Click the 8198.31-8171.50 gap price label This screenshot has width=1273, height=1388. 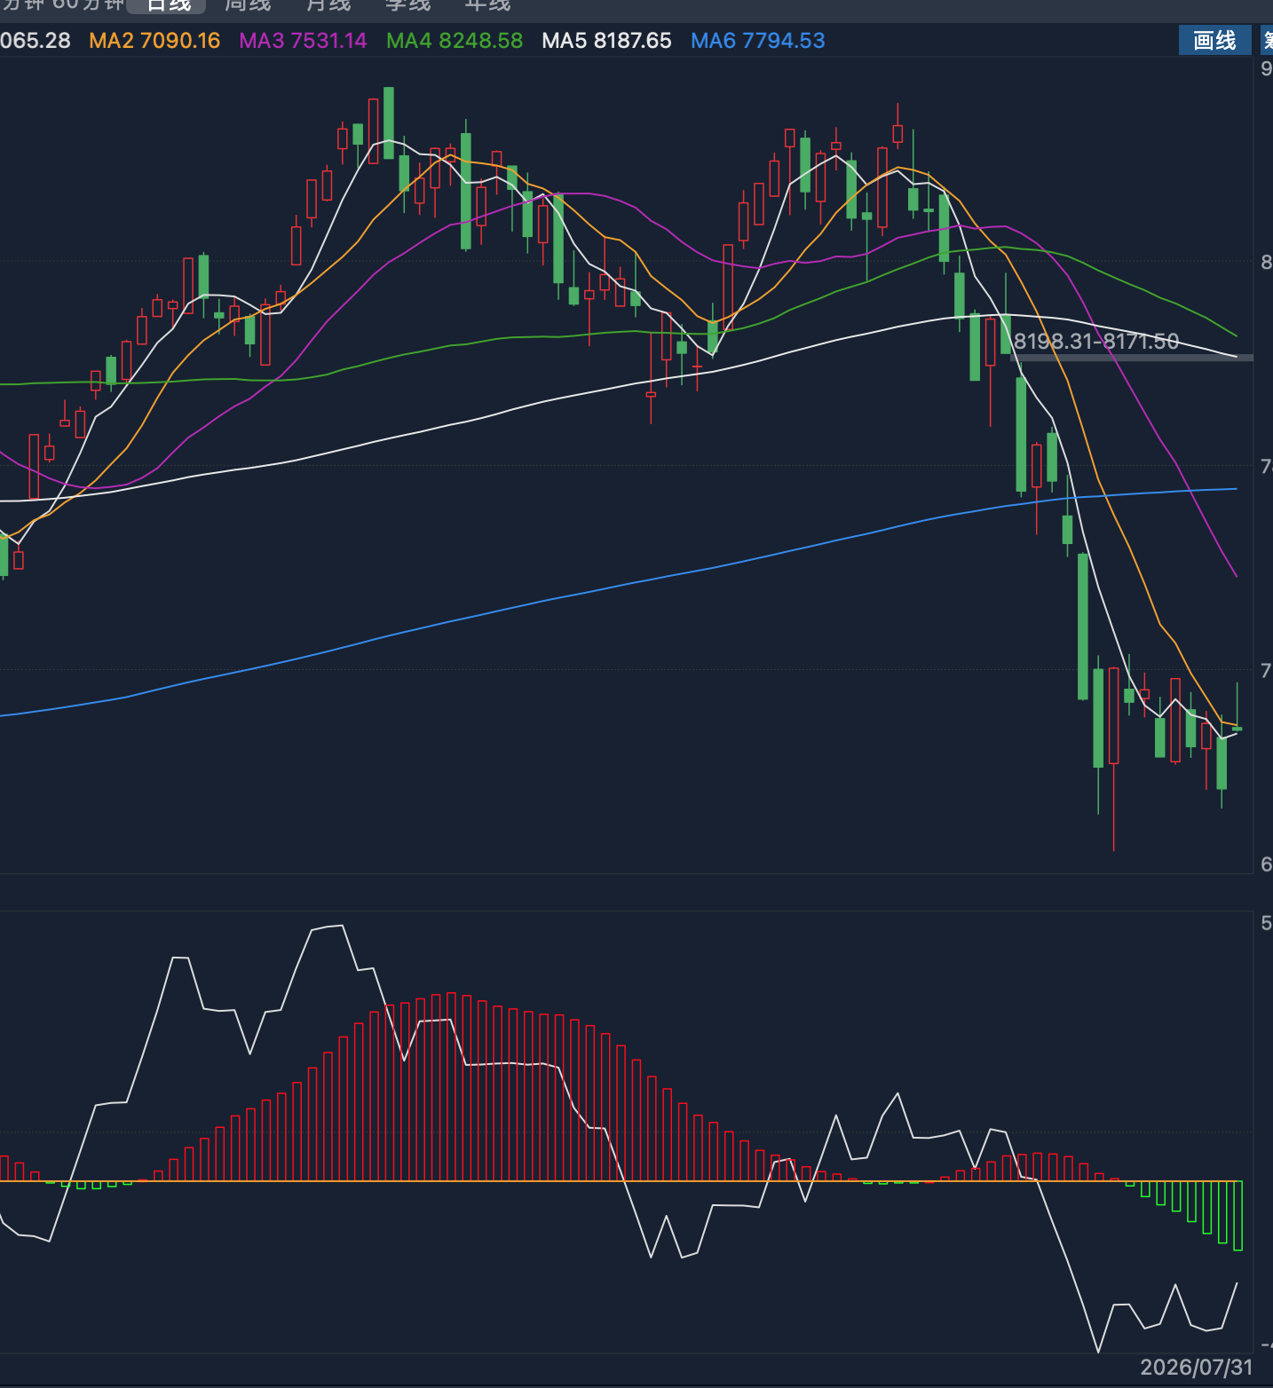coord(1096,342)
